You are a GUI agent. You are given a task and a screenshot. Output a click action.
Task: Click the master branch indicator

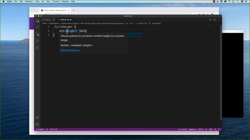tap(40, 129)
